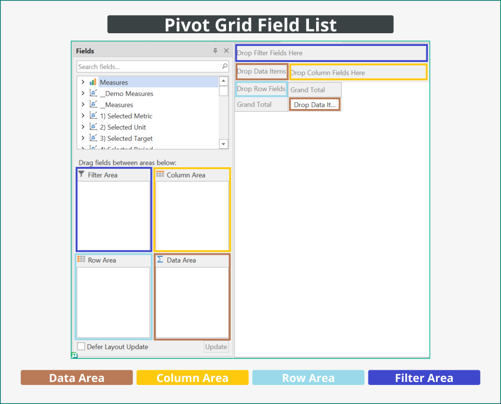Click the grid icon in Column Area header

[160, 175]
